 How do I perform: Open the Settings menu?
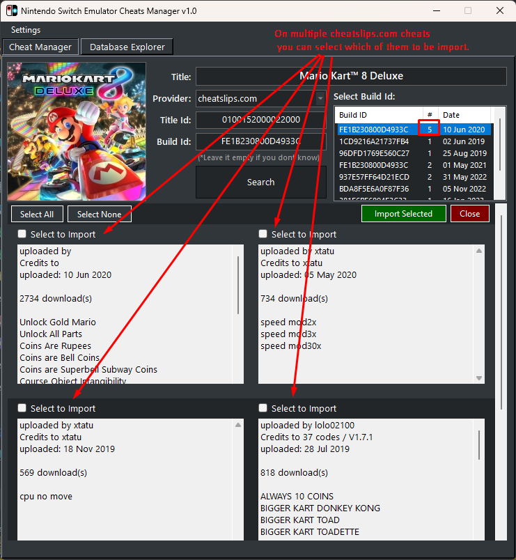26,30
